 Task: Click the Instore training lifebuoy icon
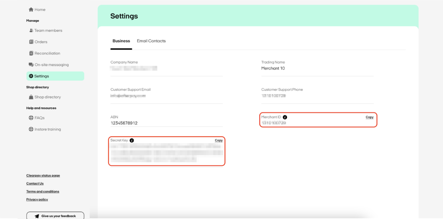tap(31, 129)
